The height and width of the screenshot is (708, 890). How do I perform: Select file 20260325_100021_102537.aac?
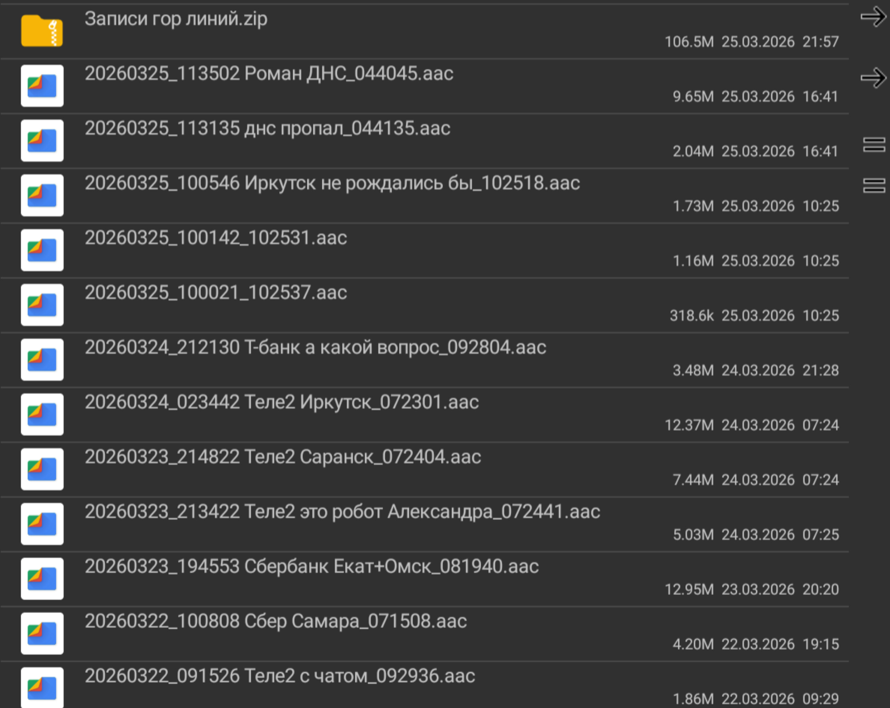pos(216,293)
